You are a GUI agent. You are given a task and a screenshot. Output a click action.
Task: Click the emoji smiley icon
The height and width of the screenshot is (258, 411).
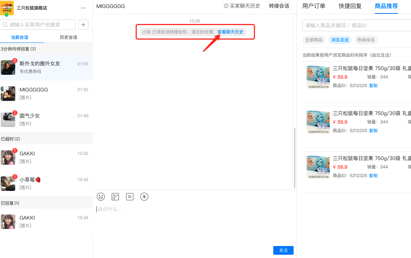101,197
